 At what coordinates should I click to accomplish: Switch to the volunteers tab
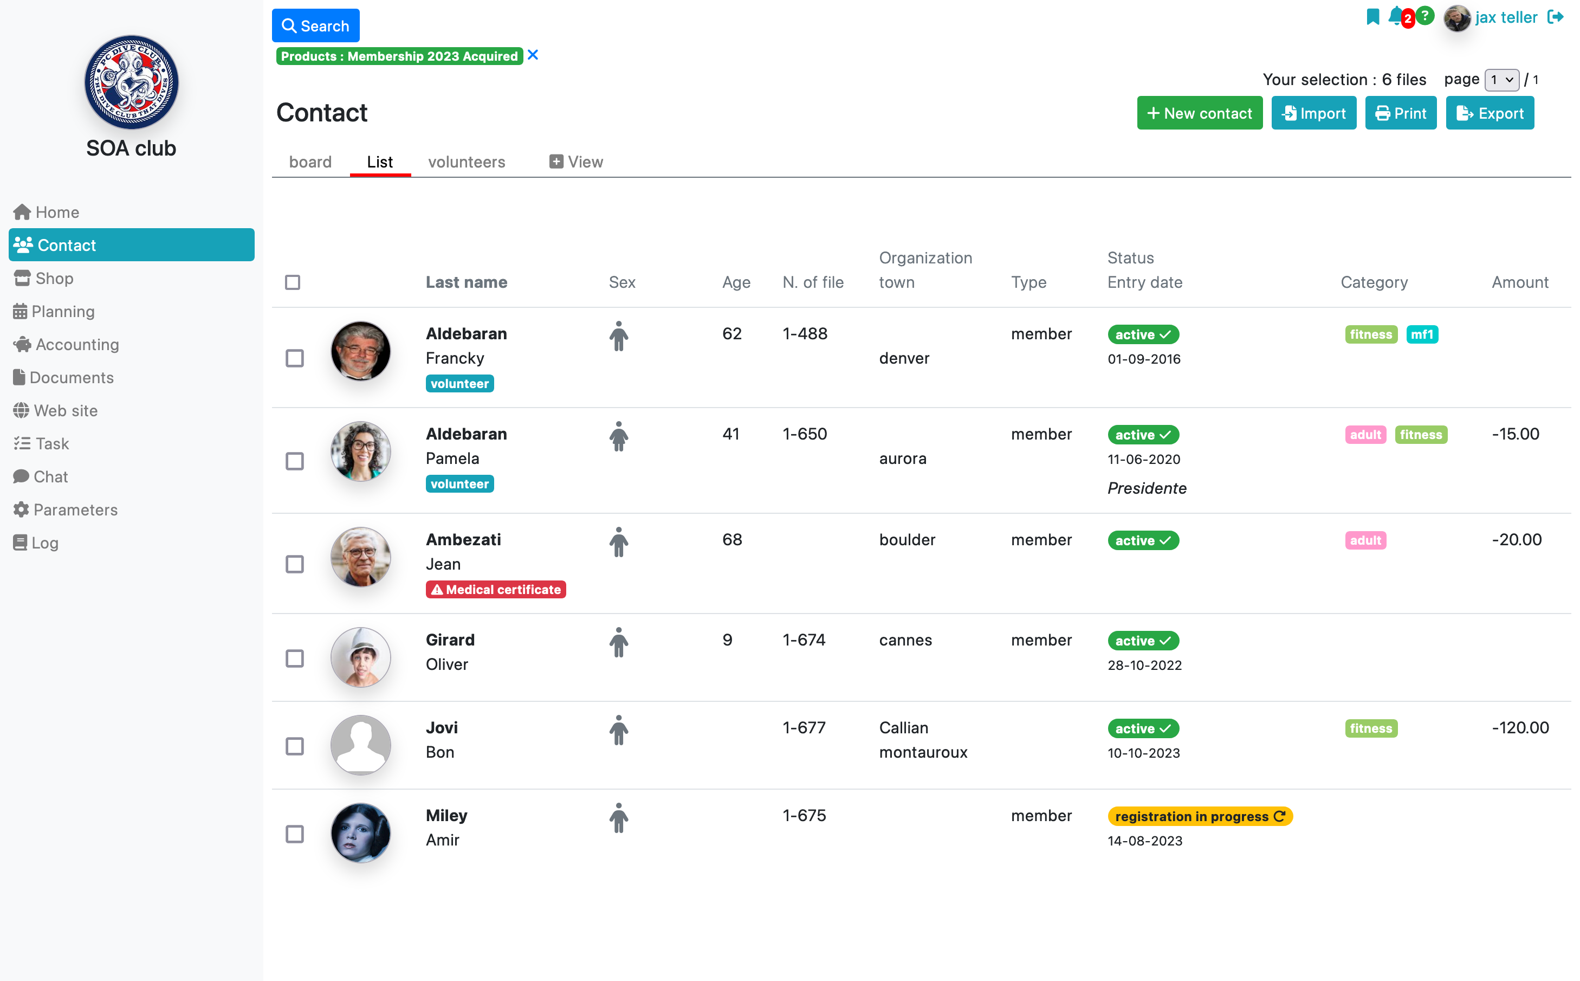tap(467, 162)
